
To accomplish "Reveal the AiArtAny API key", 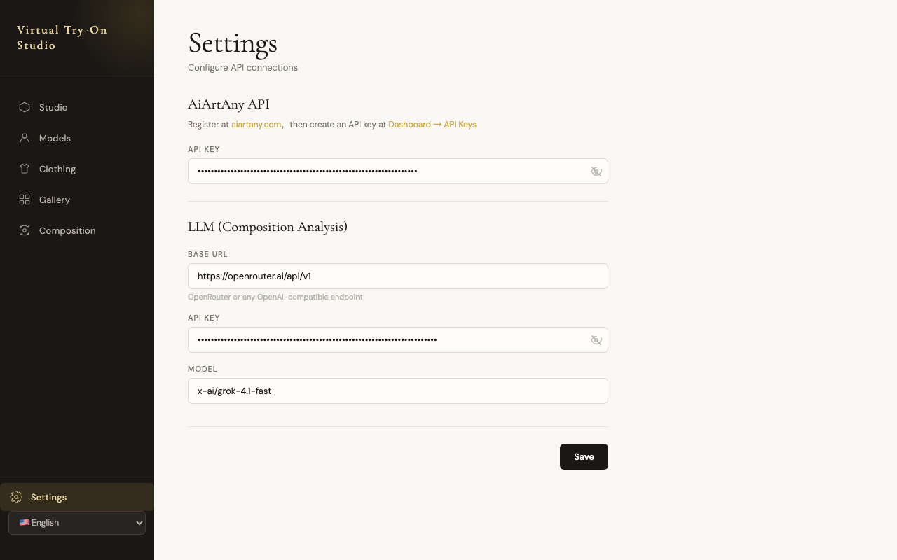I will pos(596,171).
